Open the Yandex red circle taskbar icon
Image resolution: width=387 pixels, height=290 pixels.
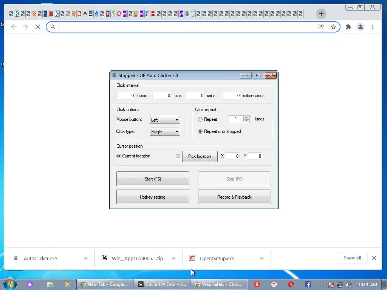(257, 284)
